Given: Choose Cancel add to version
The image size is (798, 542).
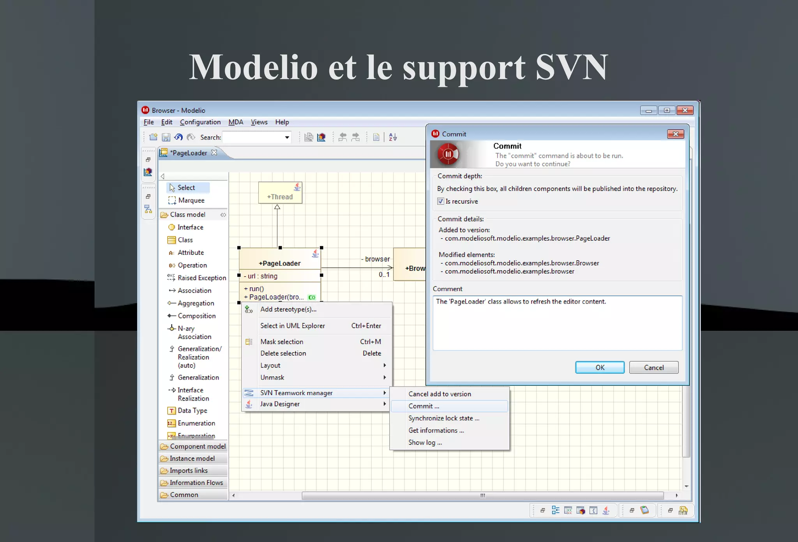Looking at the screenshot, I should click(449, 394).
